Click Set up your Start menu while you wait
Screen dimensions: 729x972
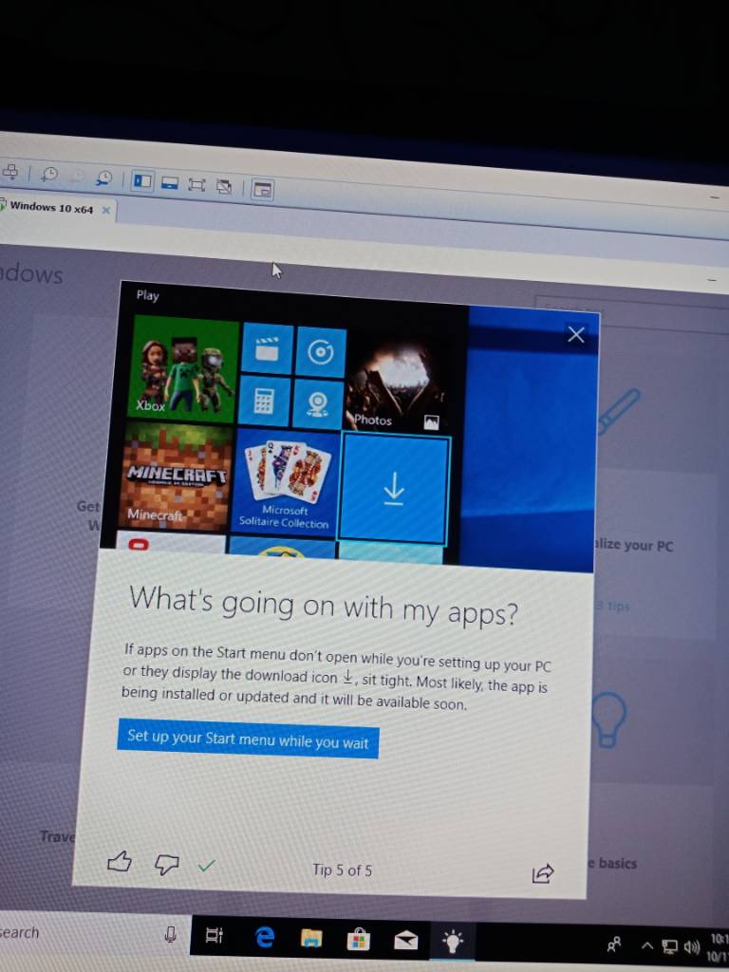tap(248, 738)
